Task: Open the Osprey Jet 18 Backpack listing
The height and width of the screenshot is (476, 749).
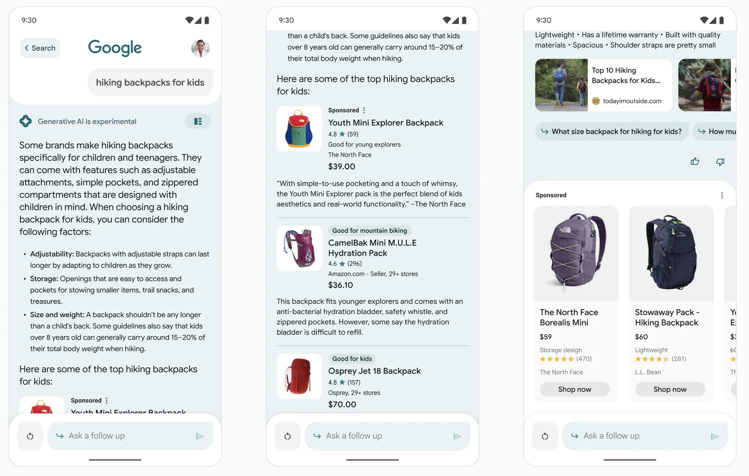Action: 374,371
